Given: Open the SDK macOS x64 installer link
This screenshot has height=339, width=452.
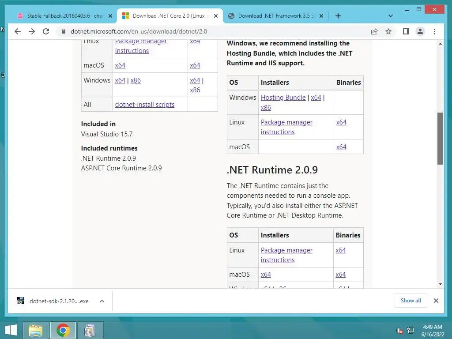Looking at the screenshot, I should [x=120, y=65].
